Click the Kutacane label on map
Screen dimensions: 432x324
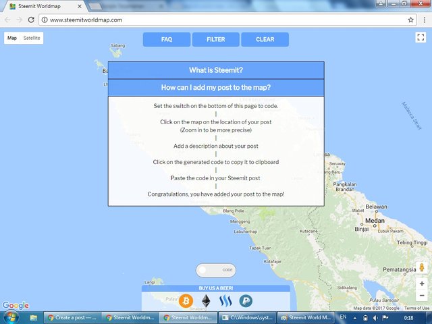(308, 231)
